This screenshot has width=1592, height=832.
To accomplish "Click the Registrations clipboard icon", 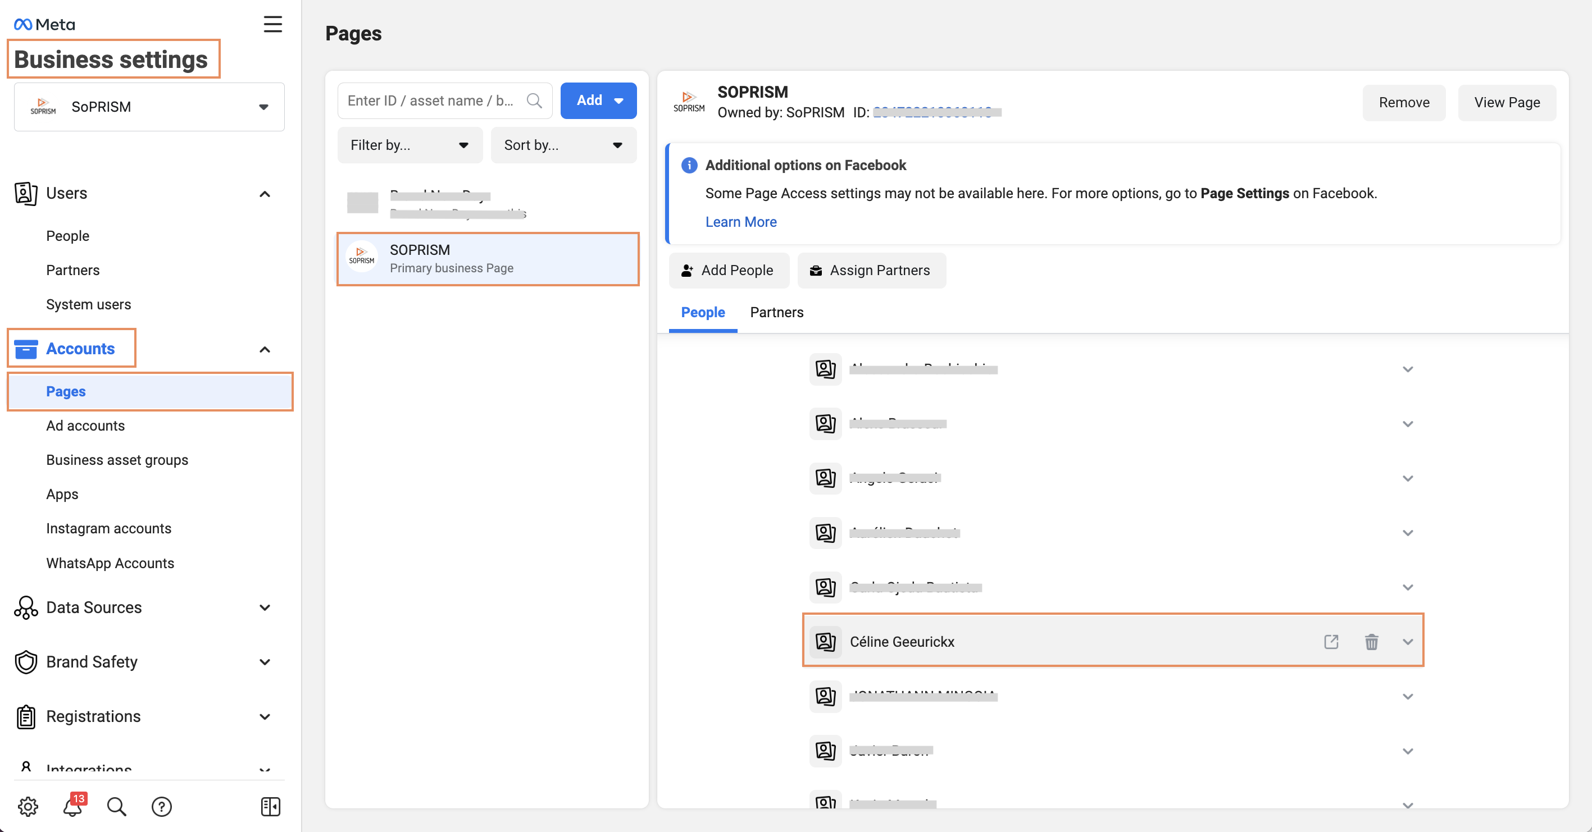I will tap(26, 716).
